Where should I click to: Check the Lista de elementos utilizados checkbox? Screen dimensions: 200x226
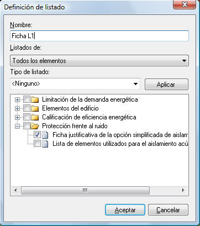coord(38,144)
